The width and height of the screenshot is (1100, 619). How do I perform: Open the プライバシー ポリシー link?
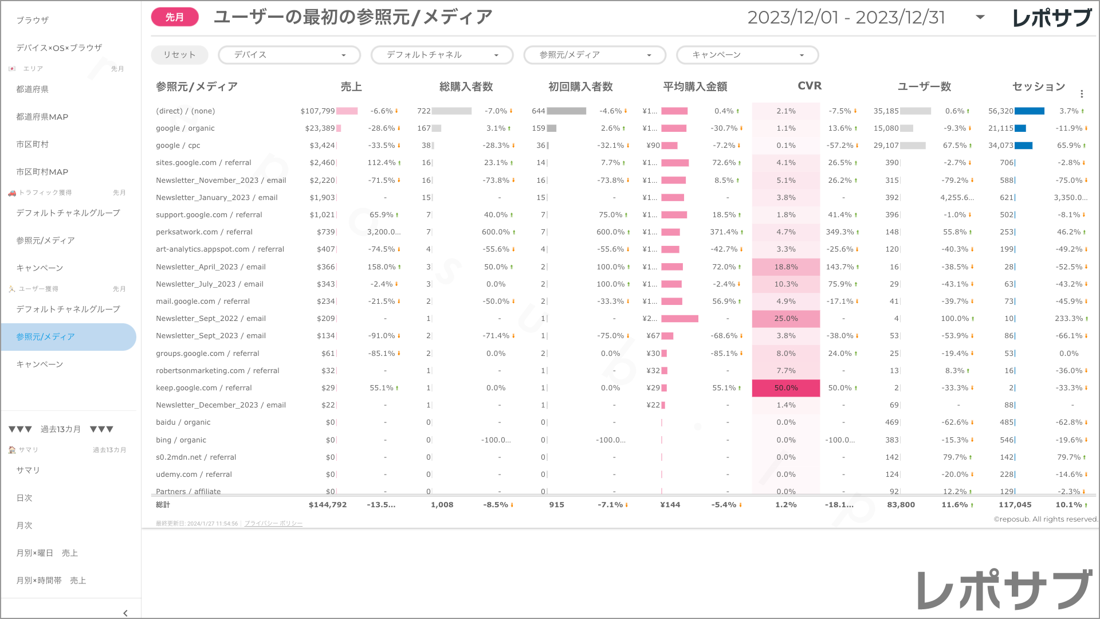click(273, 523)
